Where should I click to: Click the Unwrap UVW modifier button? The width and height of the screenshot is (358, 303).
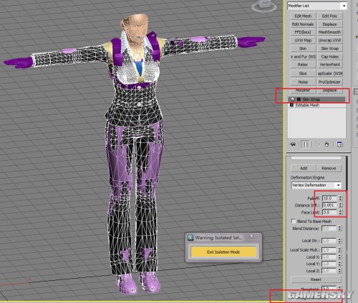[x=329, y=40]
